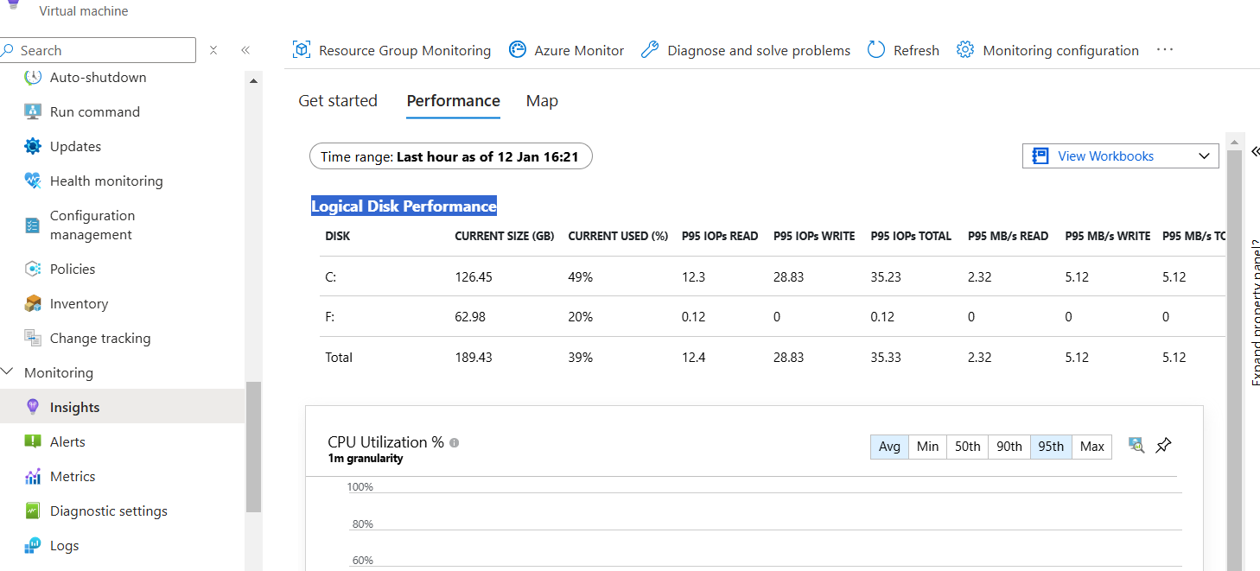Click the Refresh circular arrow icon
The height and width of the screenshot is (571, 1260).
point(876,50)
